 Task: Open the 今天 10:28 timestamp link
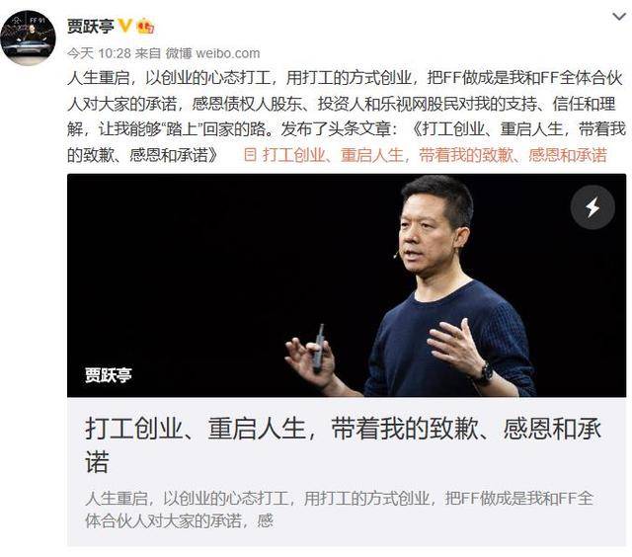coord(99,52)
